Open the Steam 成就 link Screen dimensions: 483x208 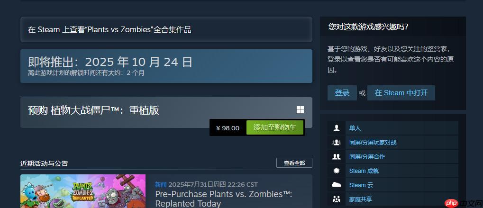[x=364, y=171]
